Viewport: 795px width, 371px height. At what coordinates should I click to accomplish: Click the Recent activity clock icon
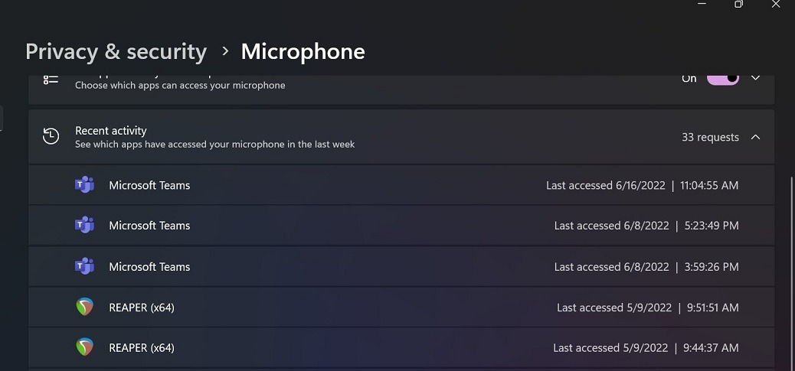(x=51, y=137)
